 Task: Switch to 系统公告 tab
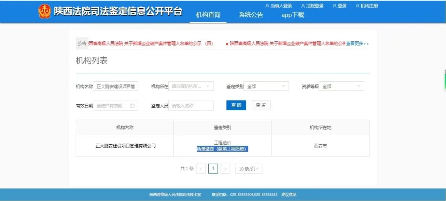[x=251, y=15]
